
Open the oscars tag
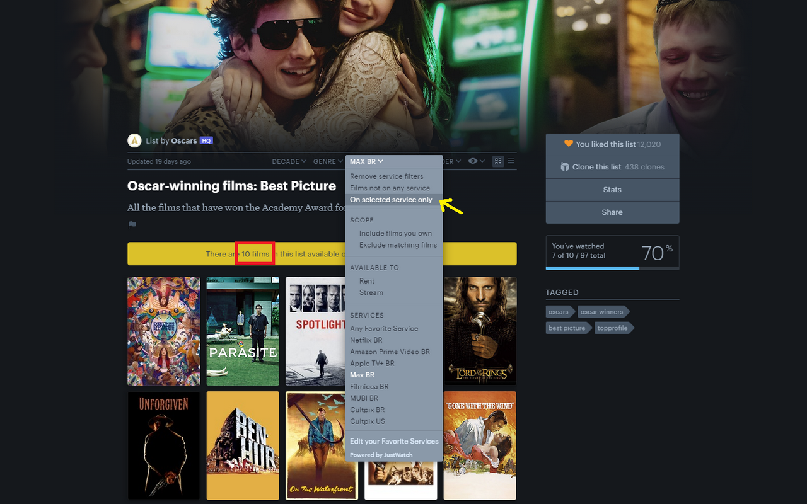point(559,312)
